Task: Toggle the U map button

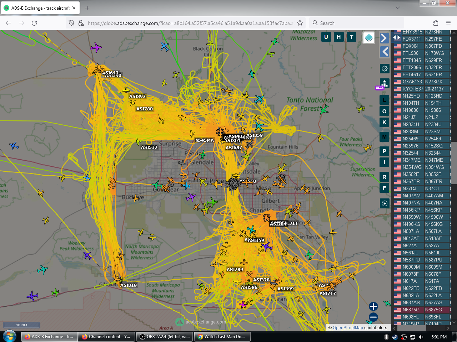Action: click(x=326, y=37)
